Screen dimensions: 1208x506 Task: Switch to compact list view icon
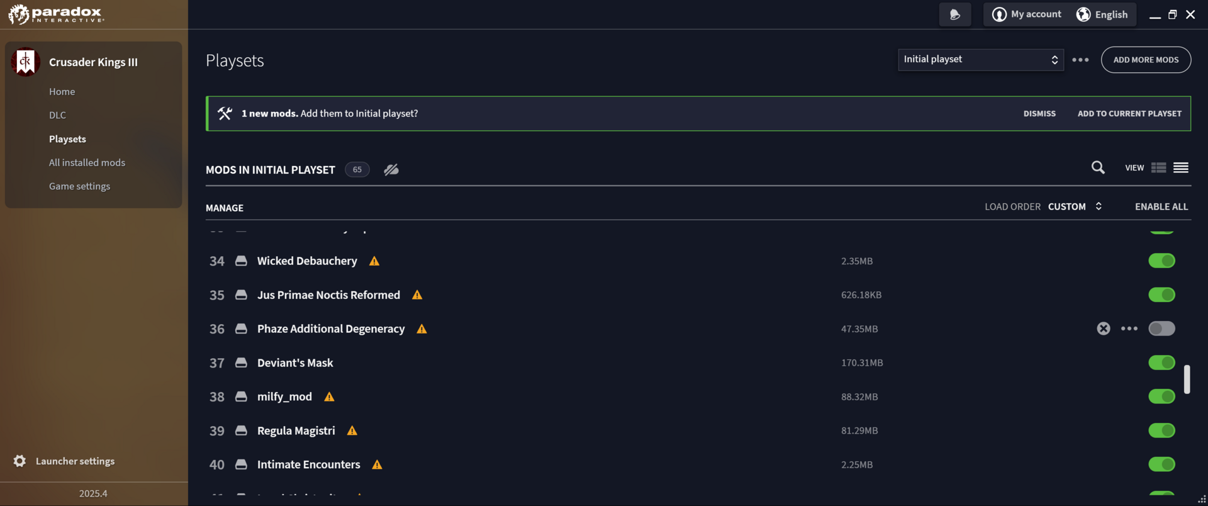(1181, 167)
